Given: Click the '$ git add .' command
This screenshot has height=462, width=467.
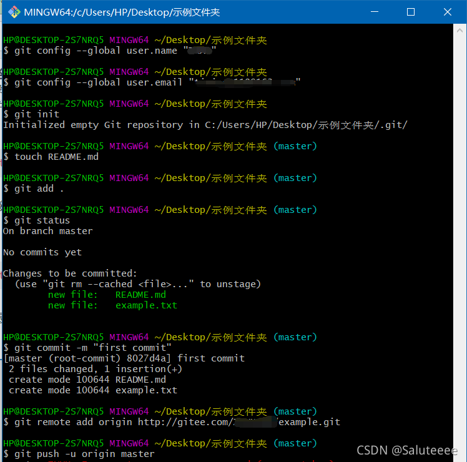Looking at the screenshot, I should (x=33, y=189).
